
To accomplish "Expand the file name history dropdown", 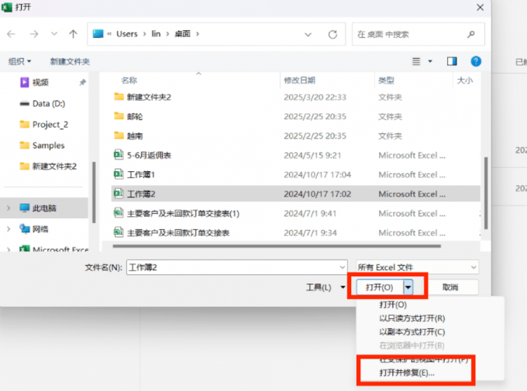I will click(342, 267).
